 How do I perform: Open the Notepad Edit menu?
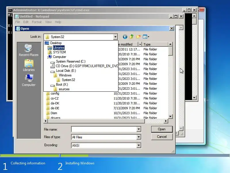coord(26,22)
